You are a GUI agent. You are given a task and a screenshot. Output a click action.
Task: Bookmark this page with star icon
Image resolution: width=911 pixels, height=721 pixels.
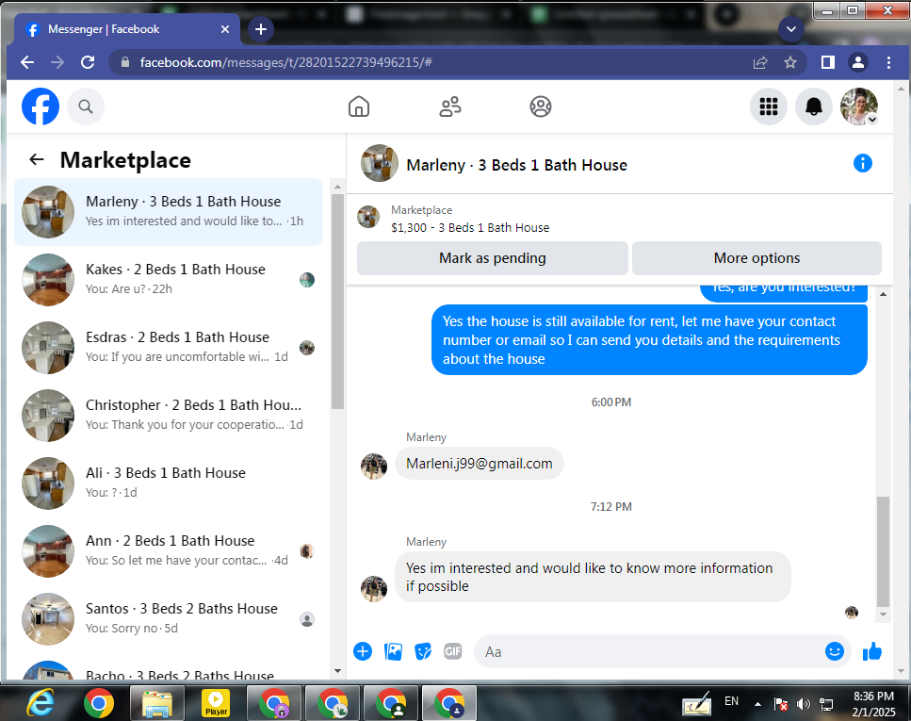(790, 62)
